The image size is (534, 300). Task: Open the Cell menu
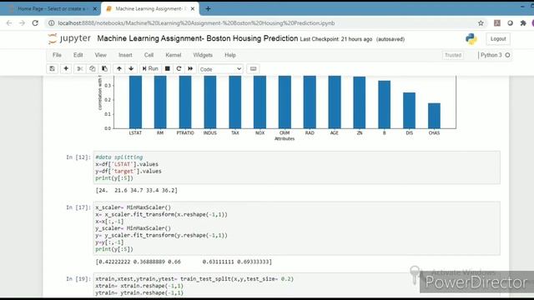(x=149, y=55)
